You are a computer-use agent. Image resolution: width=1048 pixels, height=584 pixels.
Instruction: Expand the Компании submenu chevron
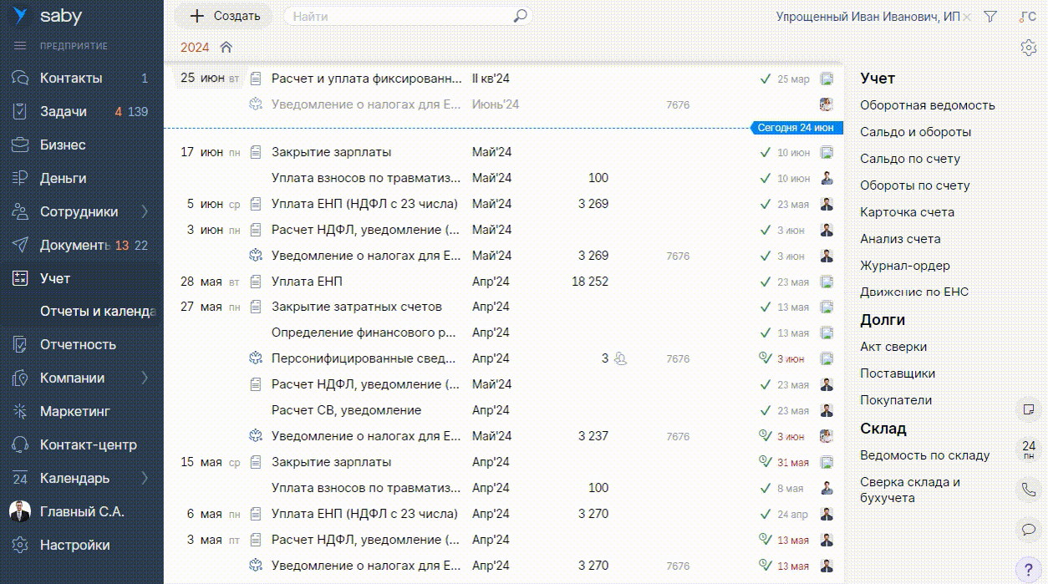145,378
